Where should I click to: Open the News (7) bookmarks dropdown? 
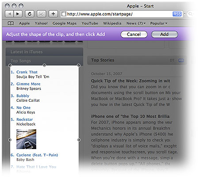[136, 23]
